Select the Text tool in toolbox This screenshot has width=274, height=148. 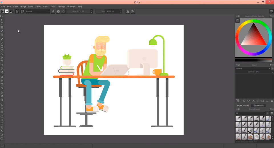[x=2, y=24]
